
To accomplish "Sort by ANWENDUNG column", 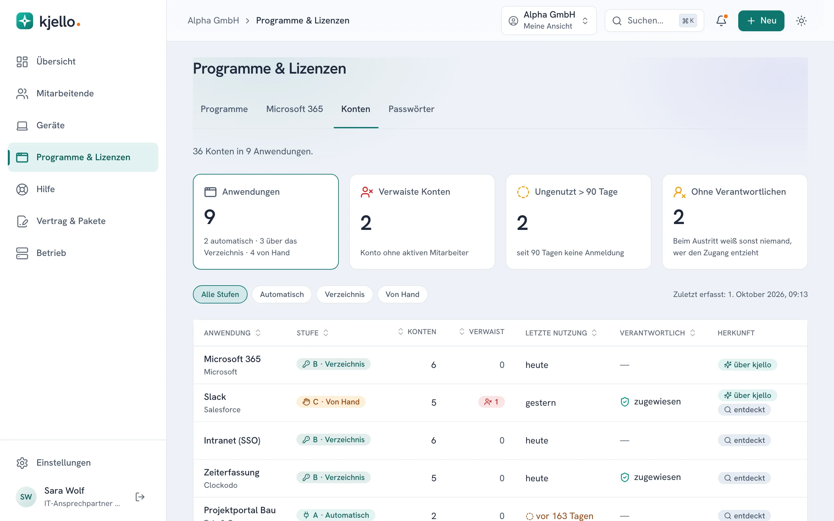I will coord(232,333).
